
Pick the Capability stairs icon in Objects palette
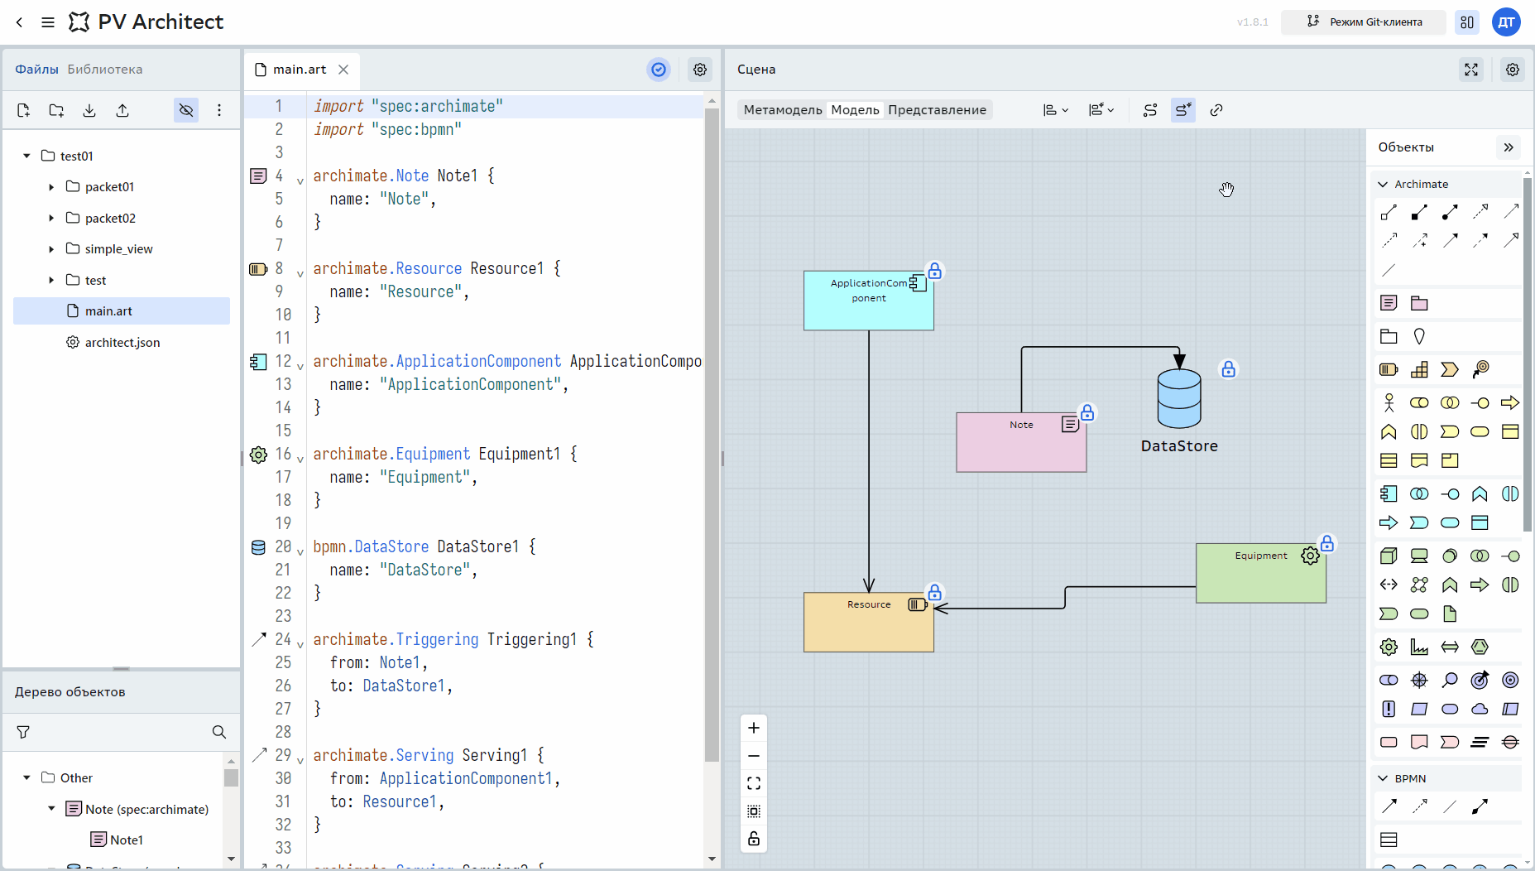[x=1419, y=369]
